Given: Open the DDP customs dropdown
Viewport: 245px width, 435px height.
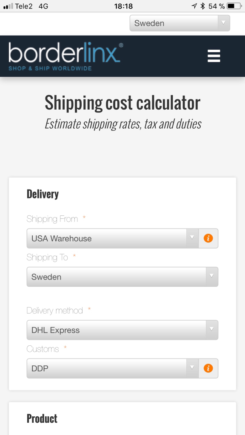Looking at the screenshot, I should [x=112, y=368].
